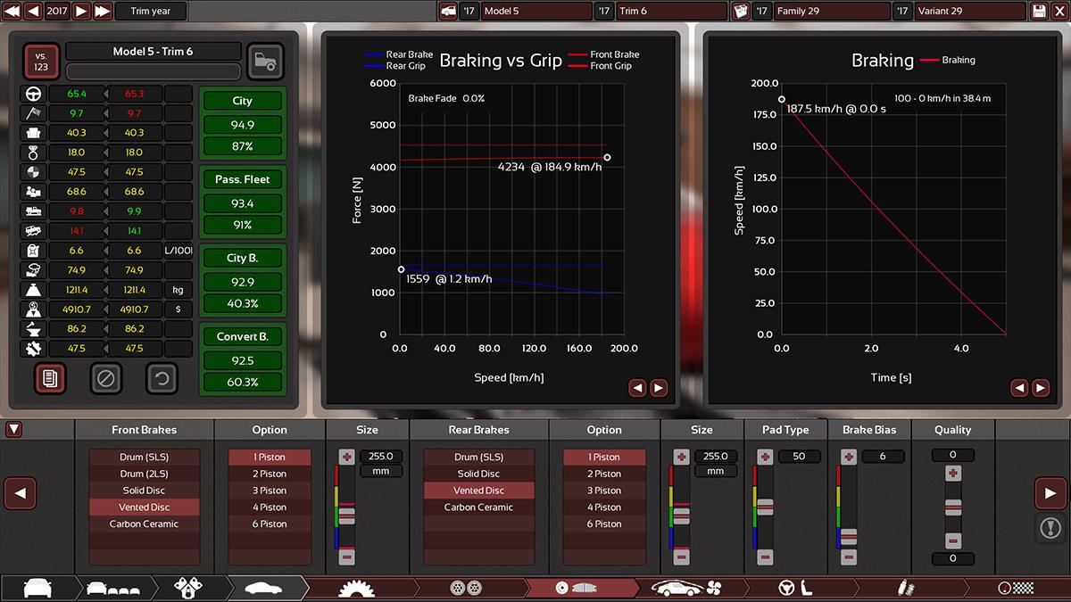Select Carbon Ceramic front brakes
Image resolution: width=1071 pixels, height=602 pixels.
pos(144,524)
